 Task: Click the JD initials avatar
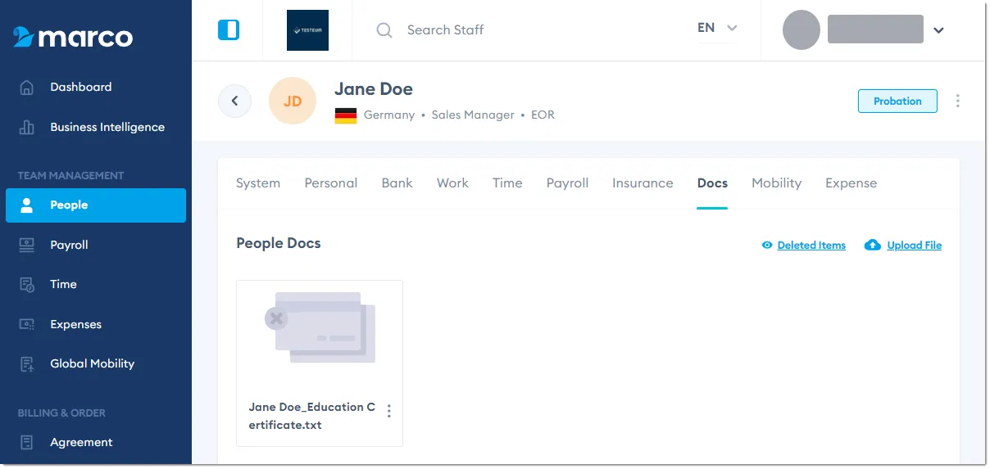pyautogui.click(x=293, y=101)
